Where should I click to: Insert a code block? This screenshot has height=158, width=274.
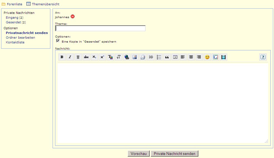pos(175,57)
